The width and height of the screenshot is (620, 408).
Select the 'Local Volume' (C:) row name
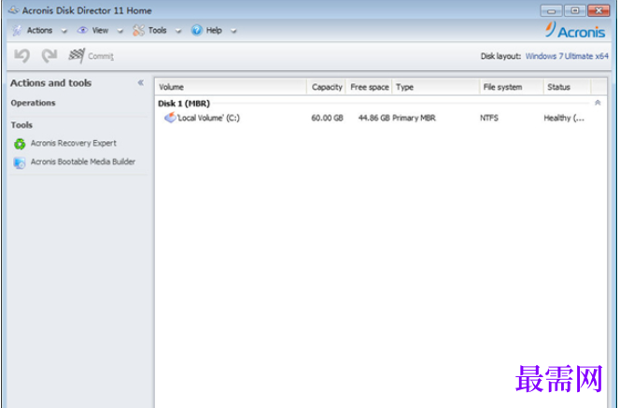pos(208,118)
